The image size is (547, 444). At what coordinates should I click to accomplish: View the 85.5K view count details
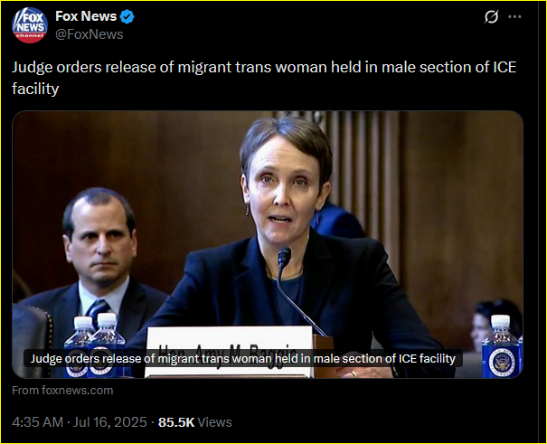click(176, 422)
